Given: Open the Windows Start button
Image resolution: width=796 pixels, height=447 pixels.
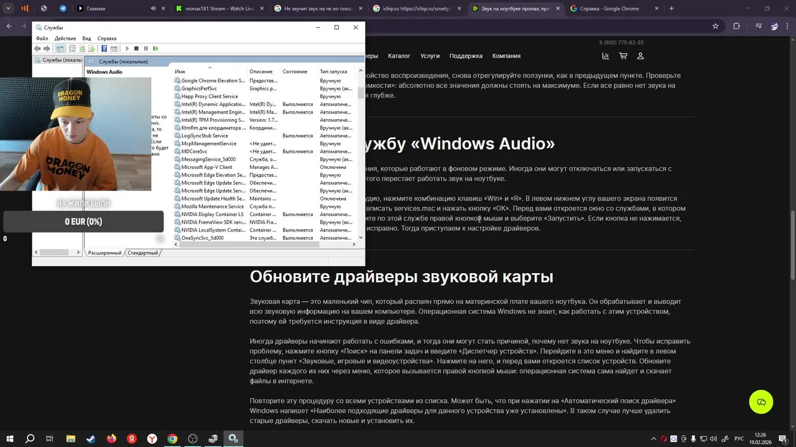Looking at the screenshot, I should coord(9,438).
